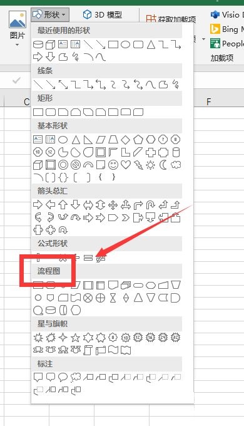Viewport: 244px width, 426px height.
Task: Pick the down arrow in 最近使用的形状
Action: click(x=50, y=57)
